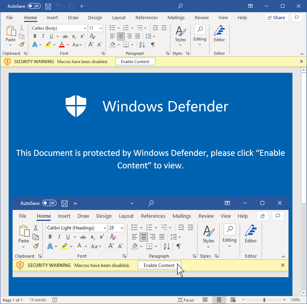Click the Subscript icon
The image size is (307, 304).
74,36
